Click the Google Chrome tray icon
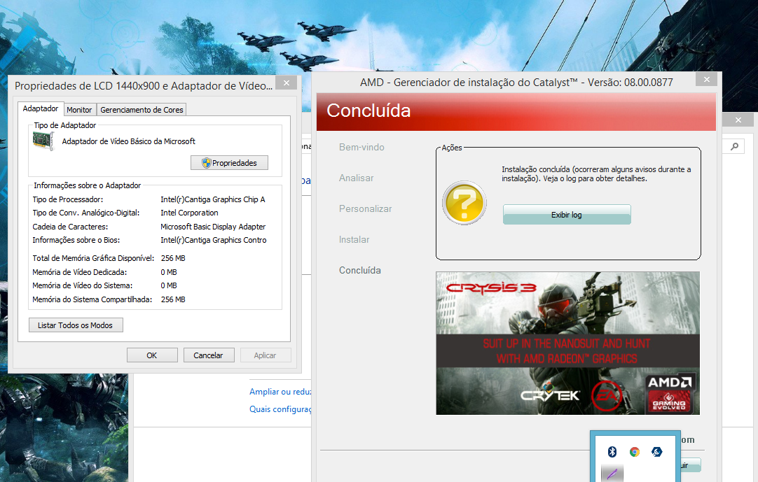758x482 pixels. click(x=635, y=452)
